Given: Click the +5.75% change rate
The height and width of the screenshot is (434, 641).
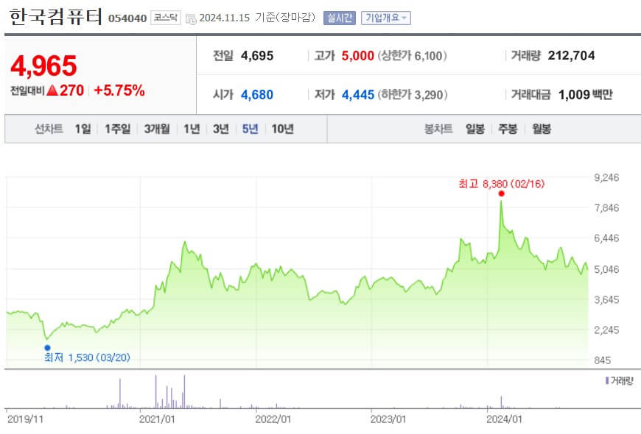Looking at the screenshot, I should (119, 90).
